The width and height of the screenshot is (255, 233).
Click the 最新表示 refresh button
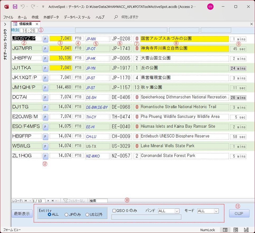pos(22,213)
